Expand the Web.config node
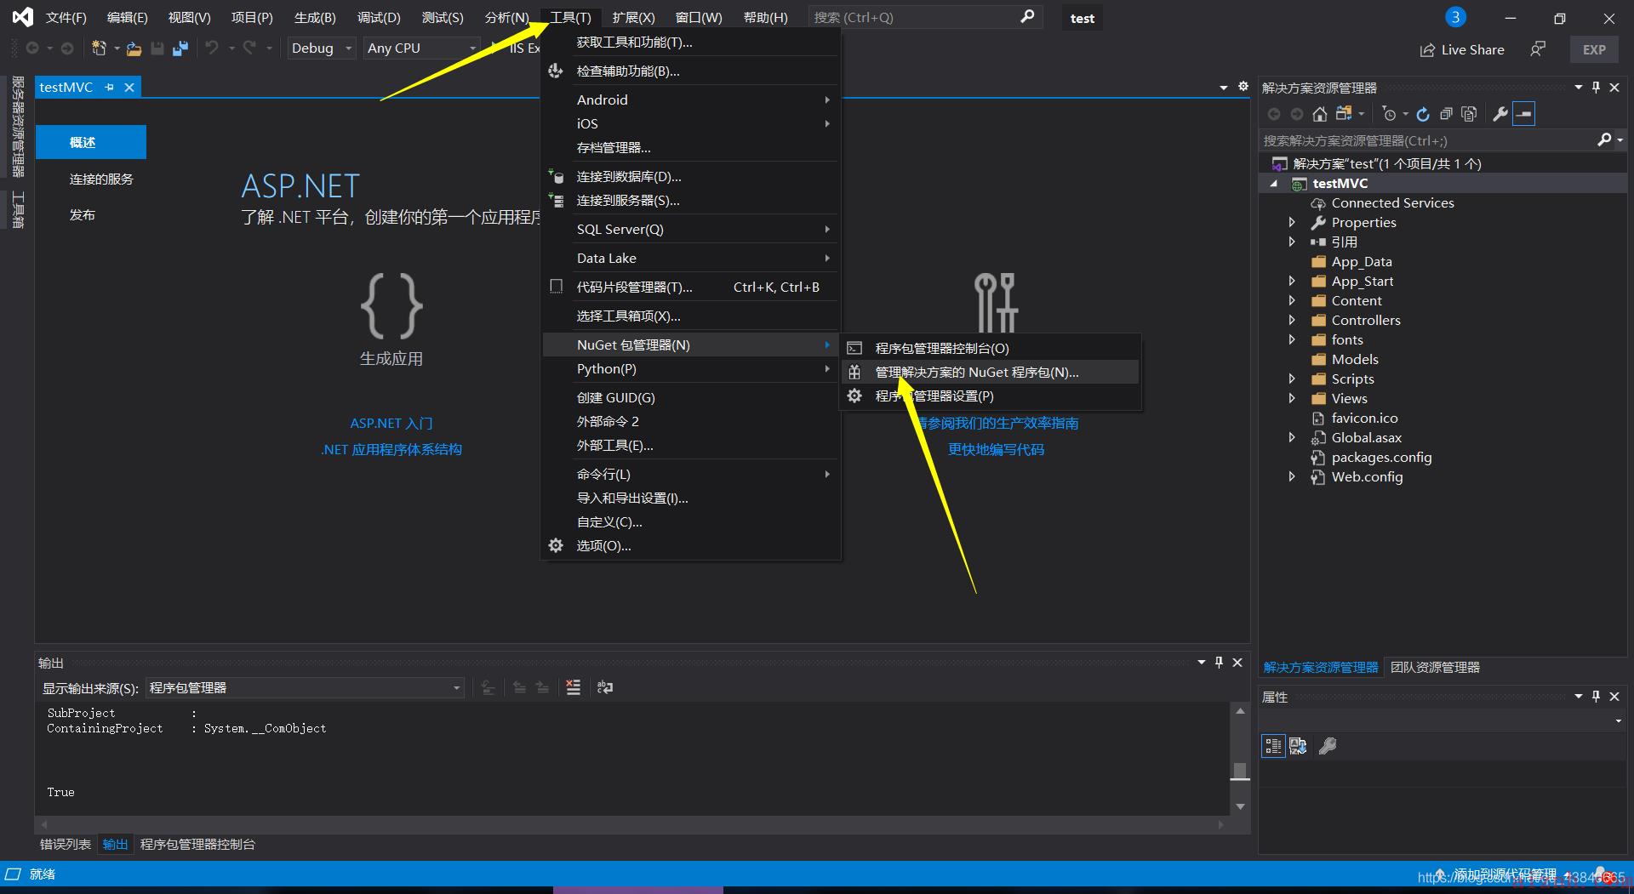 pyautogui.click(x=1292, y=476)
